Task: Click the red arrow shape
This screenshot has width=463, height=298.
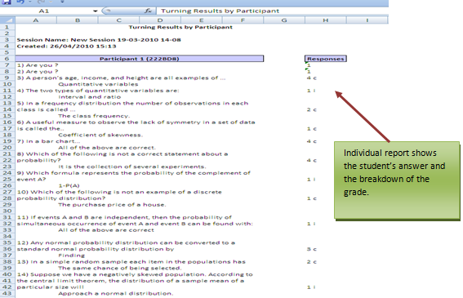Action: 363,117
